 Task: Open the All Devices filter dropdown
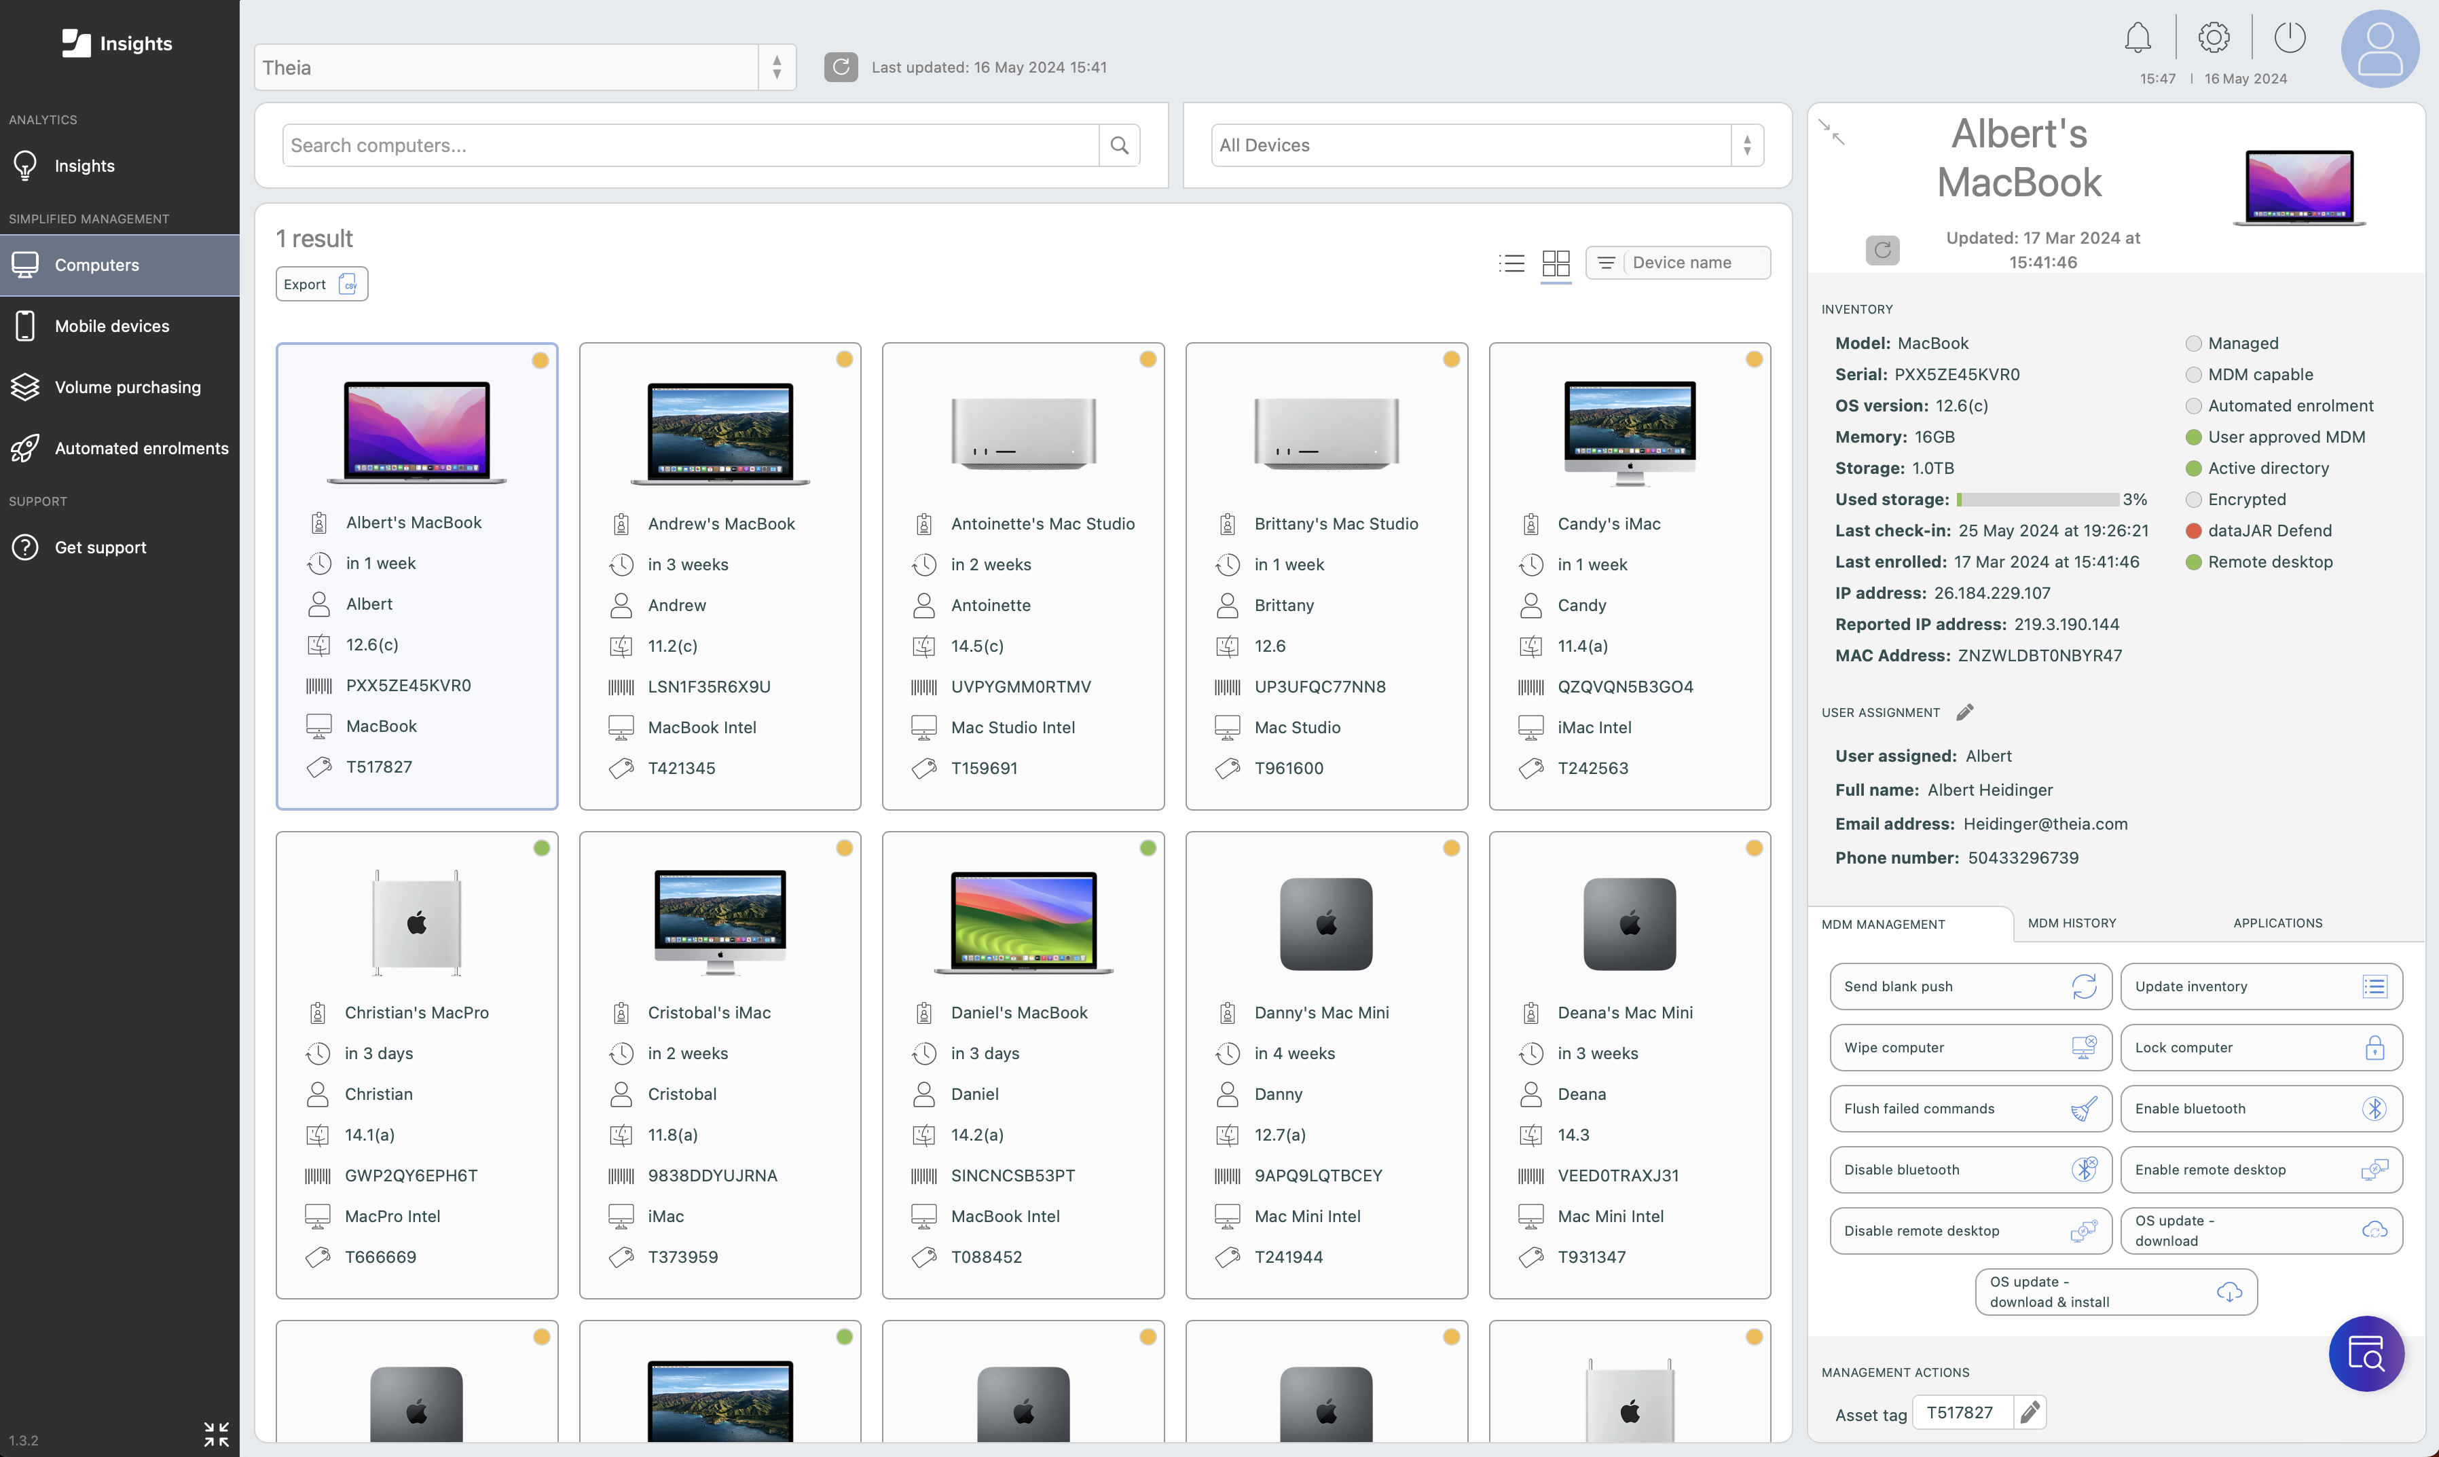point(1486,145)
